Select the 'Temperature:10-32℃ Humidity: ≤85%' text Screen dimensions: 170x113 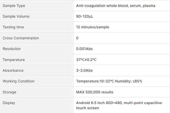109,81
